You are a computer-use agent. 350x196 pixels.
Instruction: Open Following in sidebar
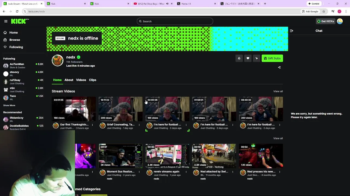coord(16,47)
